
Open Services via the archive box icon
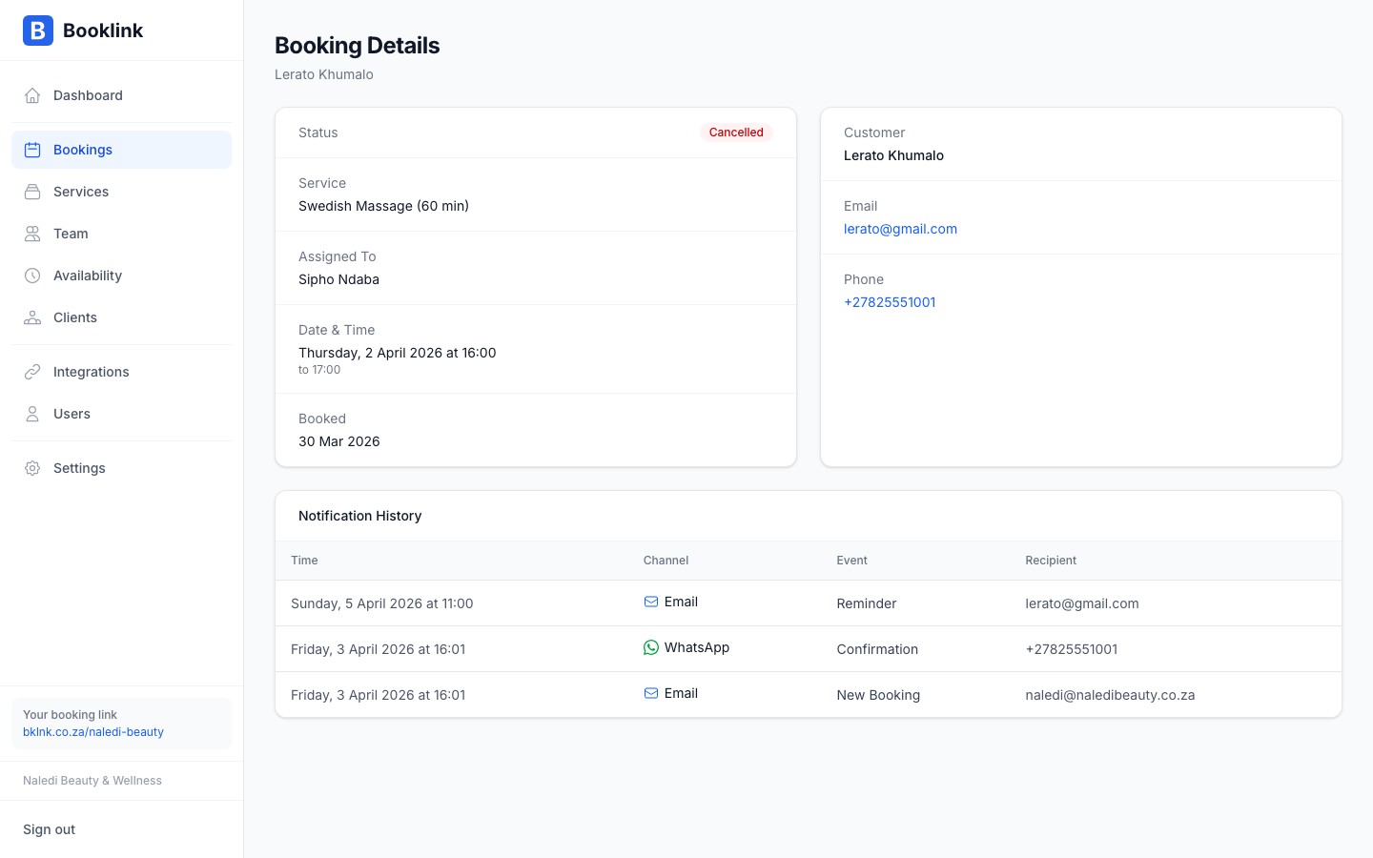click(x=32, y=192)
